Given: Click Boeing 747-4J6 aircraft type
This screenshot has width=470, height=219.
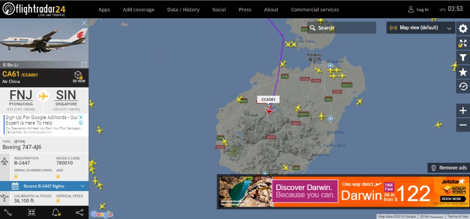Looking at the screenshot, I should click(22, 147).
